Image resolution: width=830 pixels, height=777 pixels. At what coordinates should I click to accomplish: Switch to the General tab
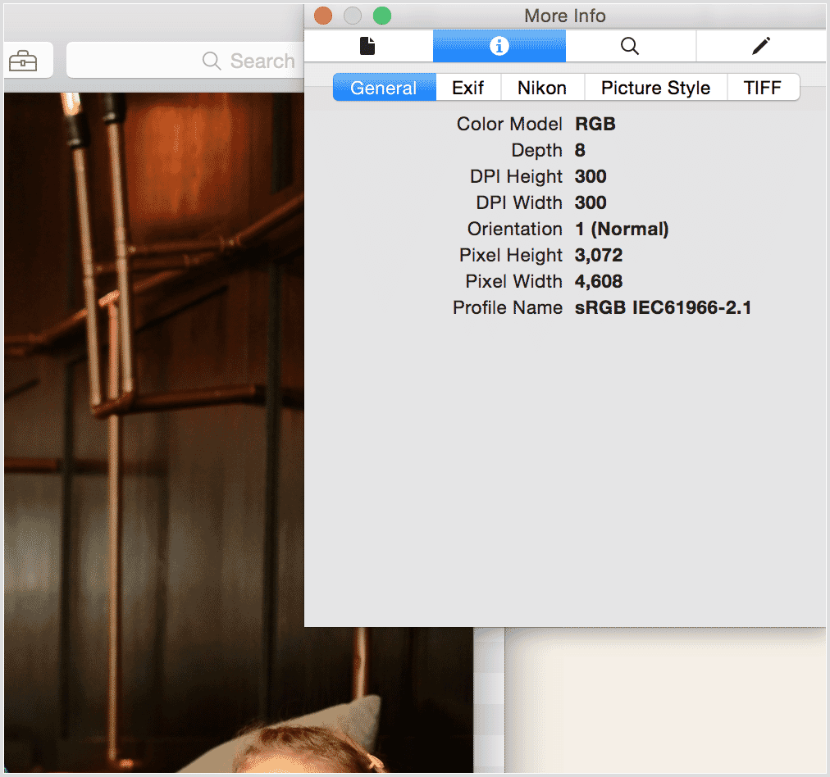[385, 87]
